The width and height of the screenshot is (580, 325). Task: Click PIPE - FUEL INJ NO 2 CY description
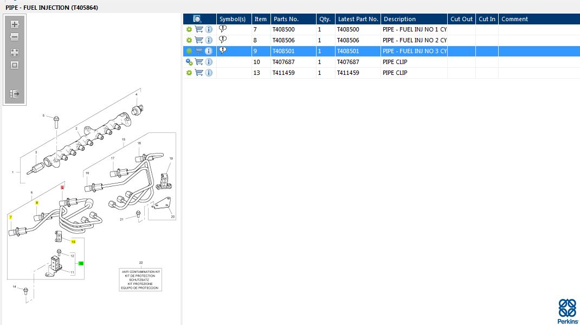point(414,40)
